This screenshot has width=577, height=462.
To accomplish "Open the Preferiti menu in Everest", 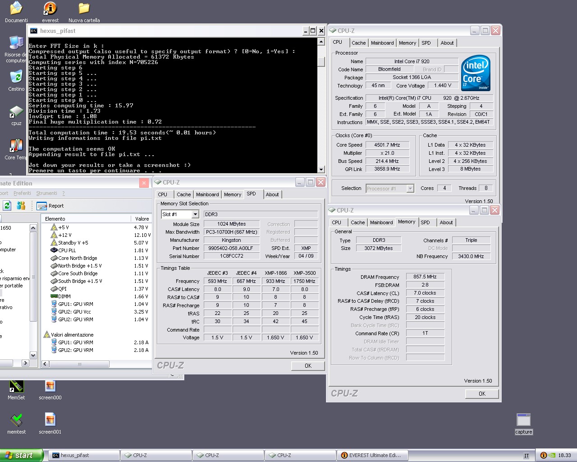I will (x=23, y=193).
